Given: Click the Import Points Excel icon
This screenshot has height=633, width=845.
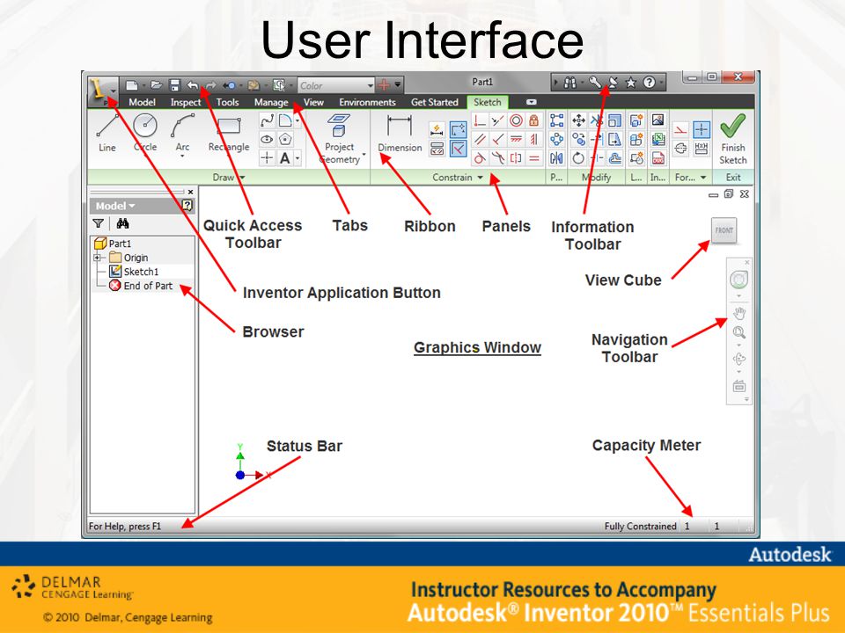Looking at the screenshot, I should point(658,140).
